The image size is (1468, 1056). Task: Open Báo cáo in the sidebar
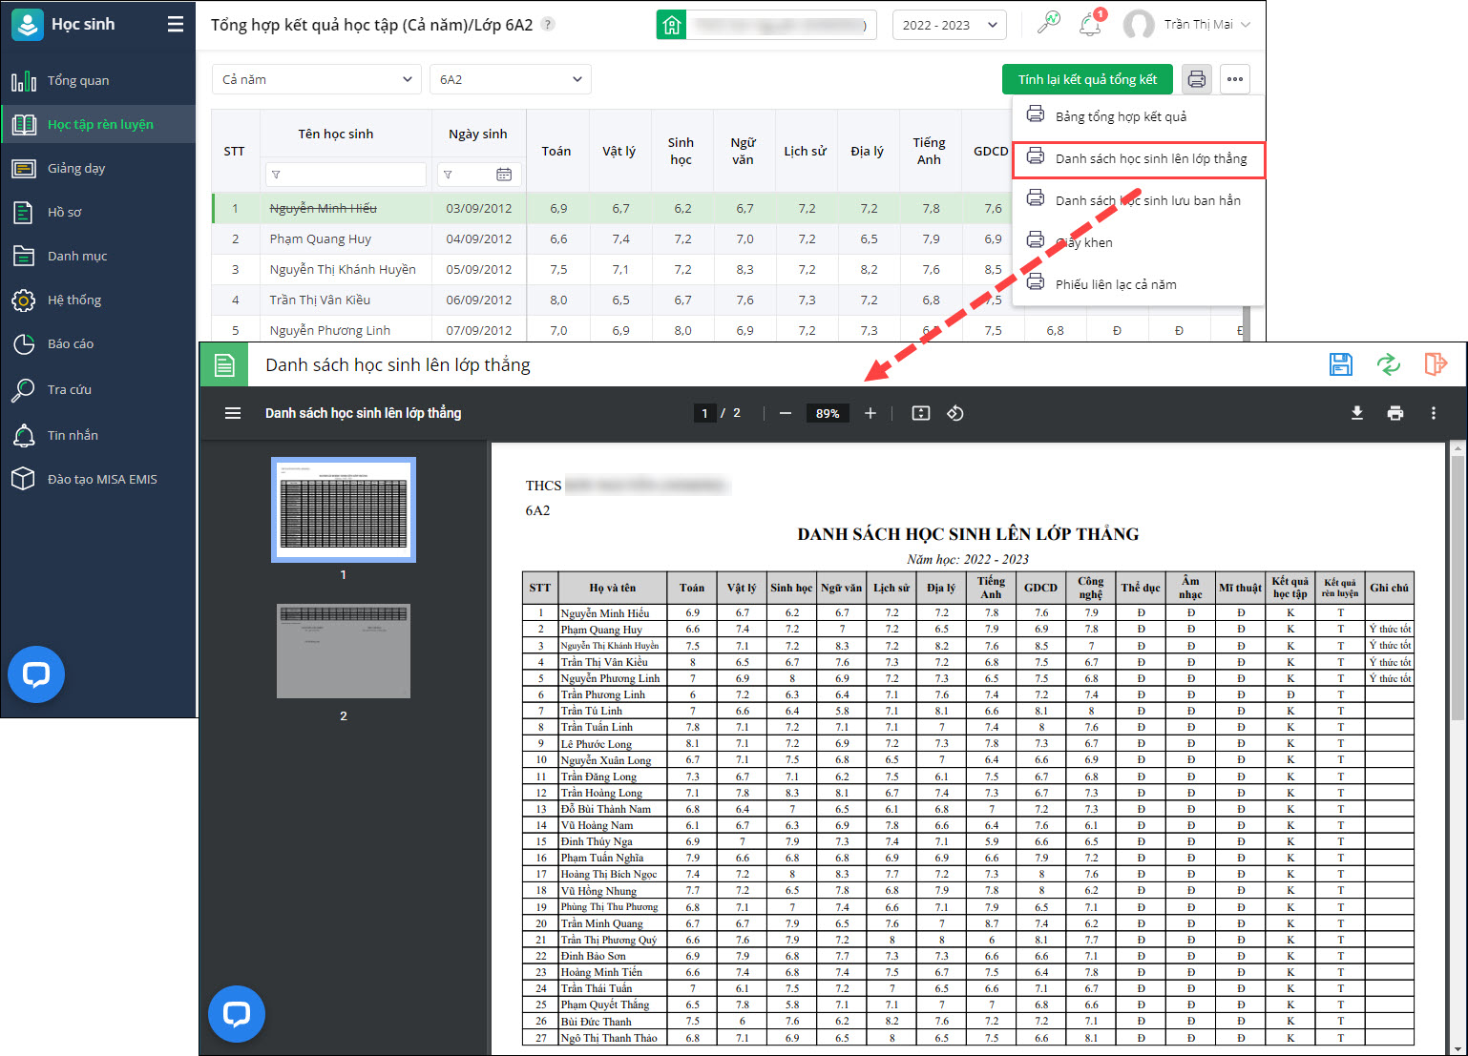(x=71, y=343)
